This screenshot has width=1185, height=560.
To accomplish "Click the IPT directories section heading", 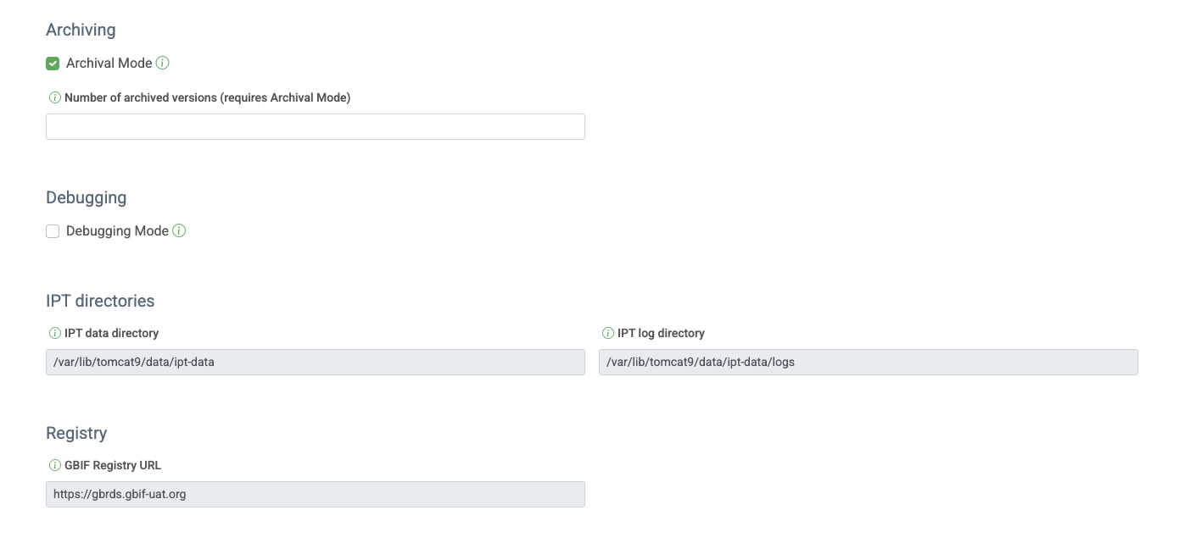I will click(x=100, y=301).
